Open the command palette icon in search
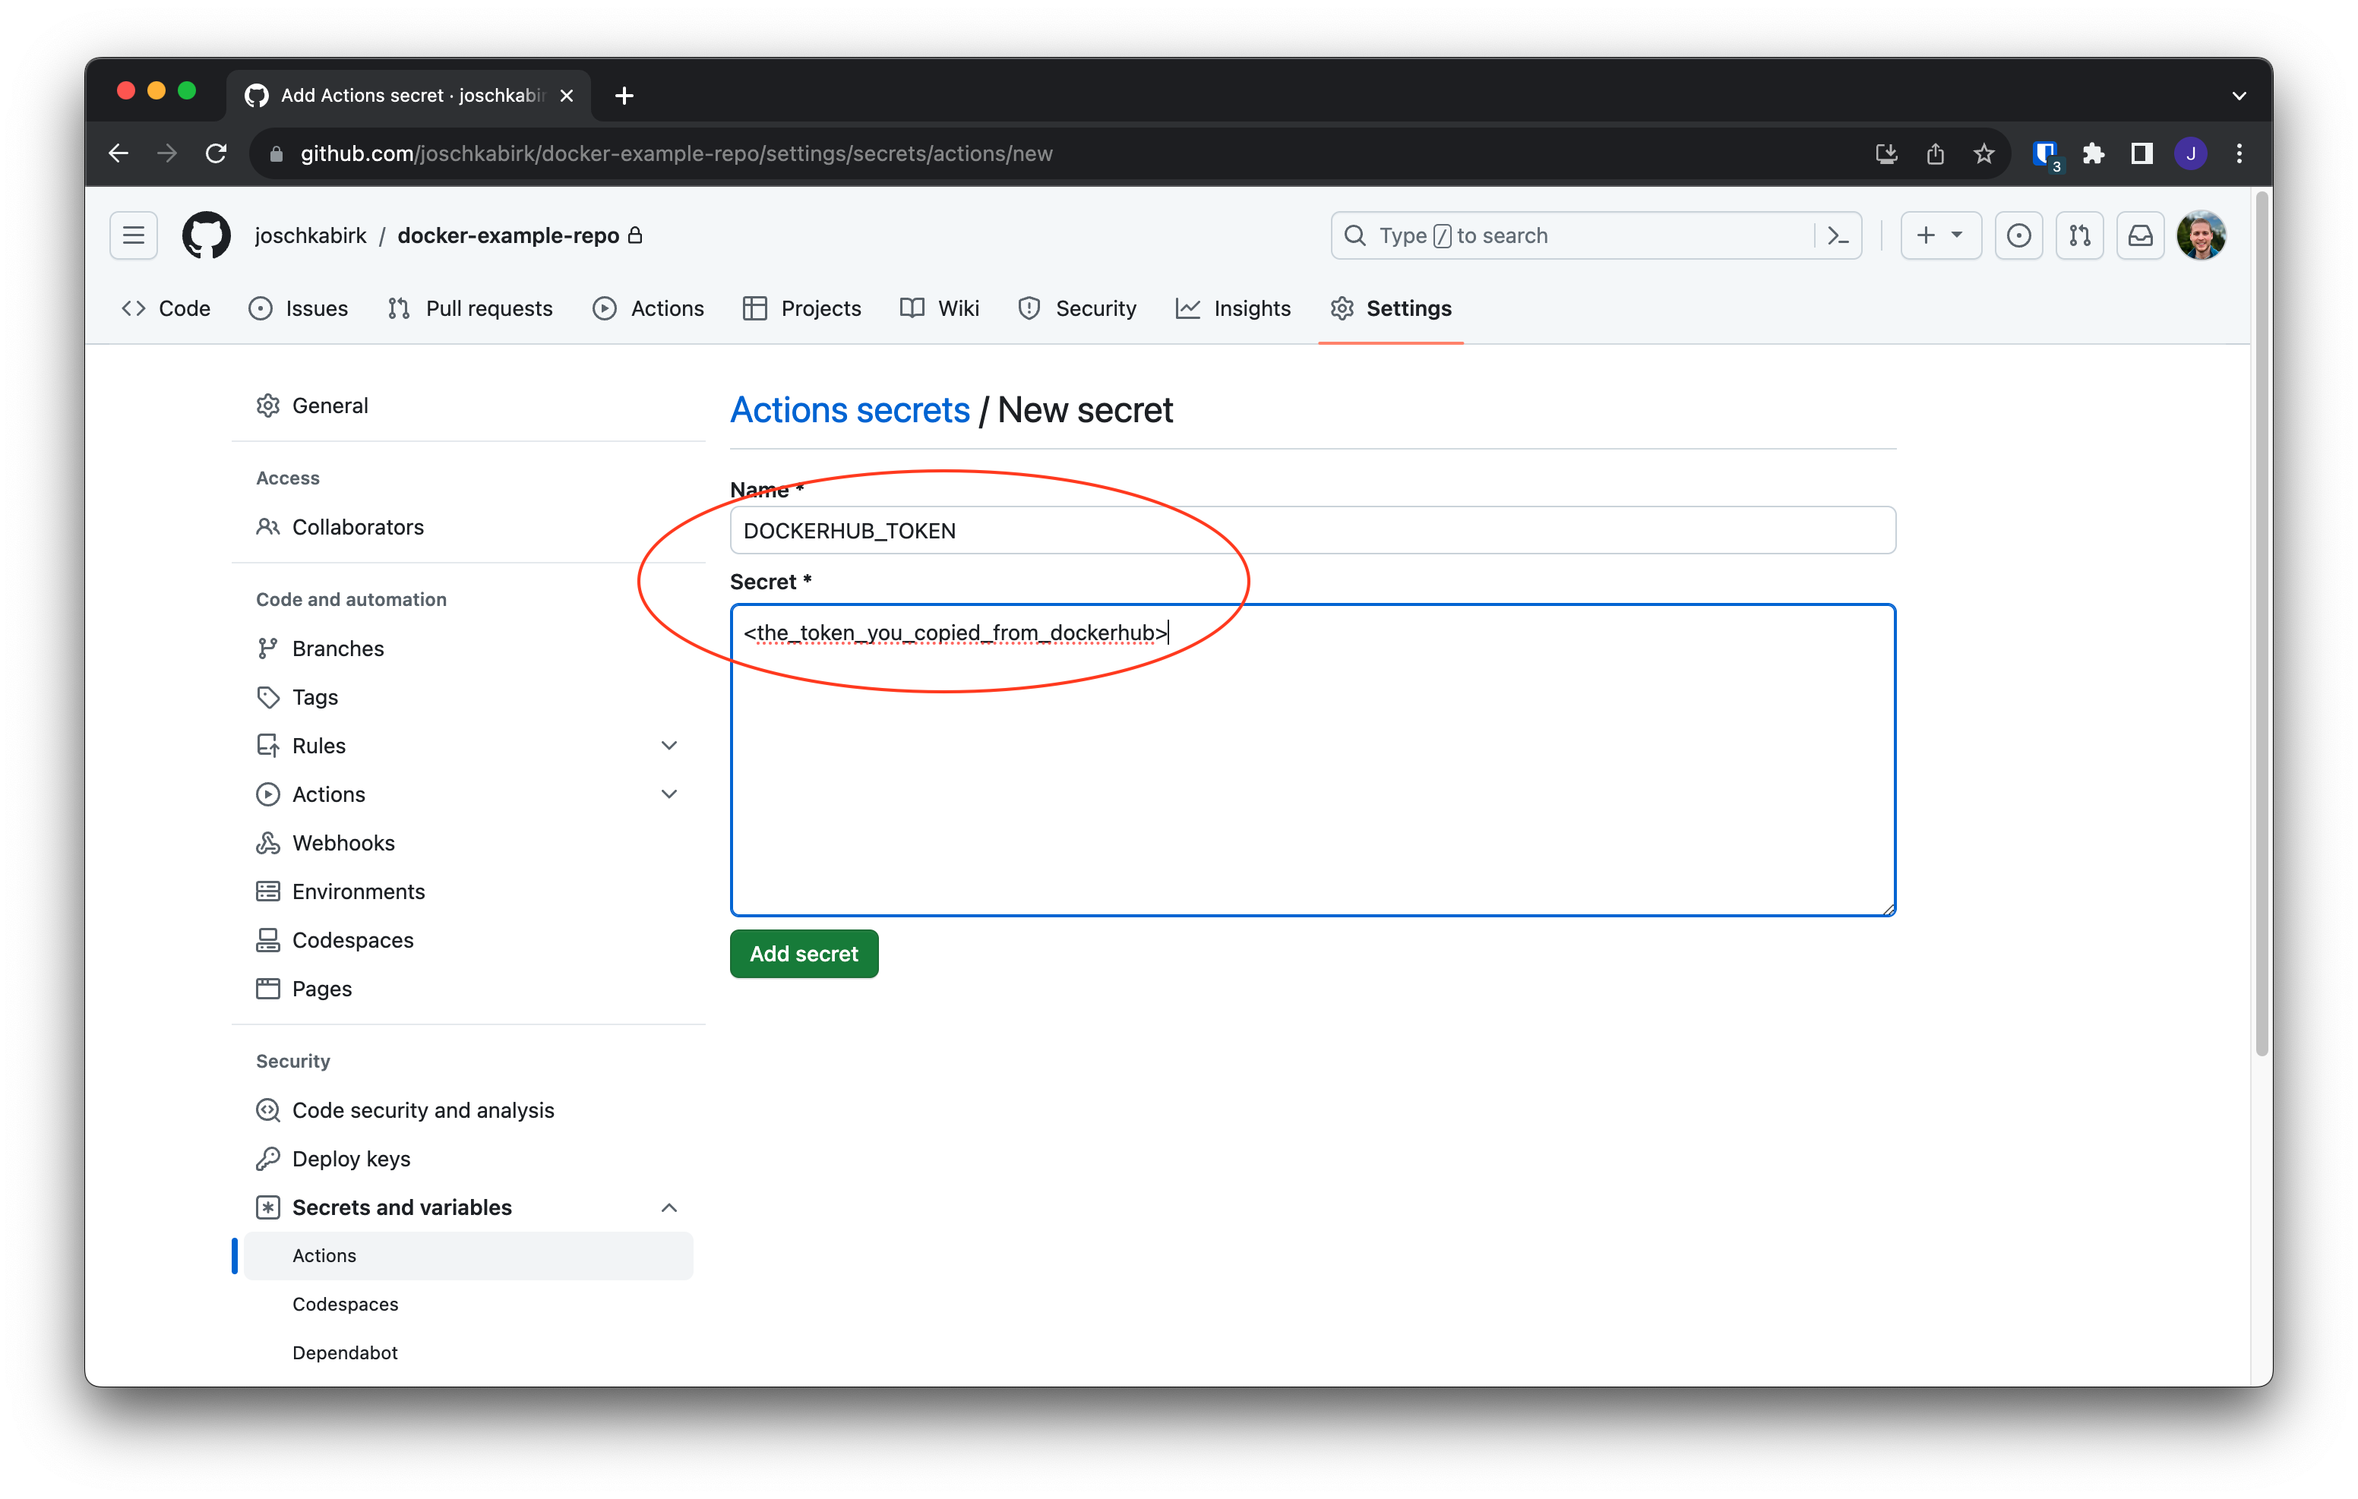 point(1838,236)
